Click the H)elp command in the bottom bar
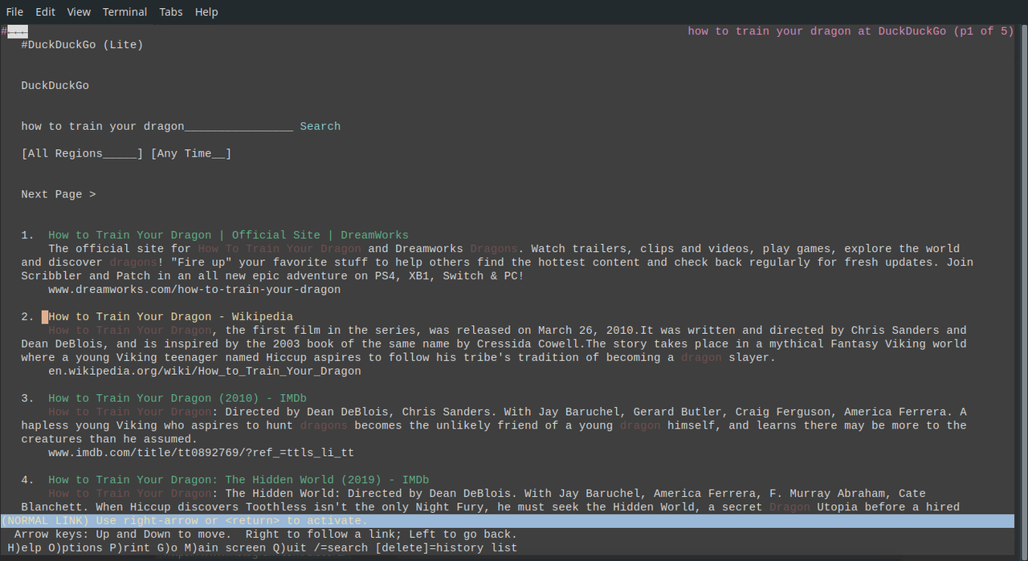The width and height of the screenshot is (1028, 561). tap(24, 548)
